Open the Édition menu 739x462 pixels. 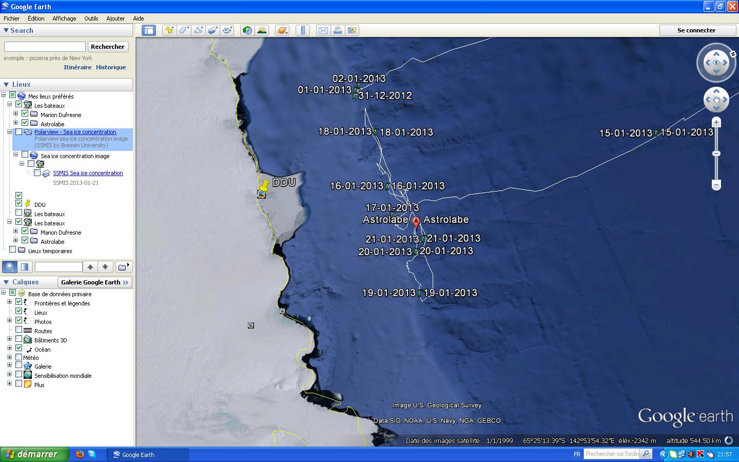(36, 18)
